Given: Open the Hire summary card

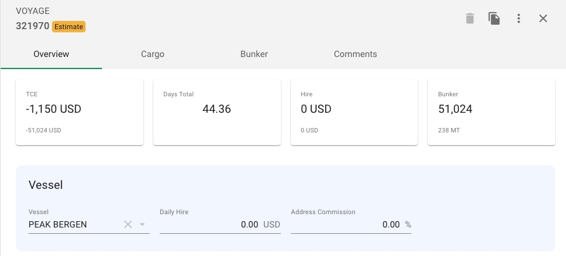Looking at the screenshot, I should coord(354,112).
